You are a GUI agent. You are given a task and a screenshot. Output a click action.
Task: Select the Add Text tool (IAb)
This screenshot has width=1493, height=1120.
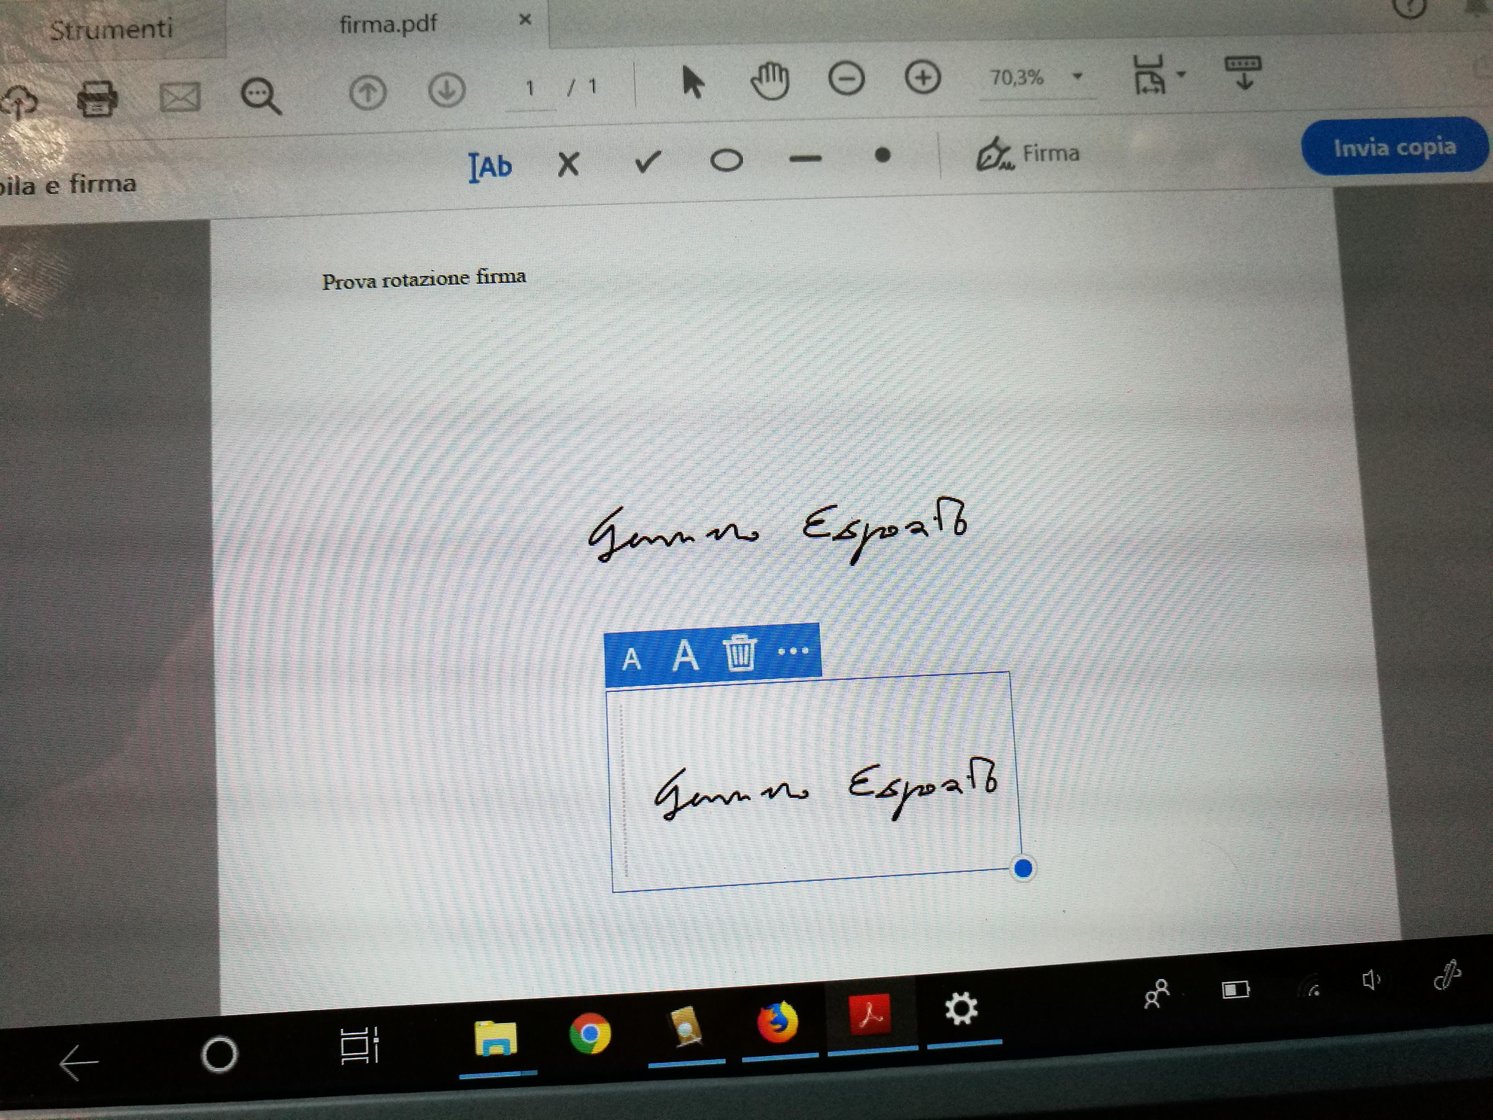491,166
